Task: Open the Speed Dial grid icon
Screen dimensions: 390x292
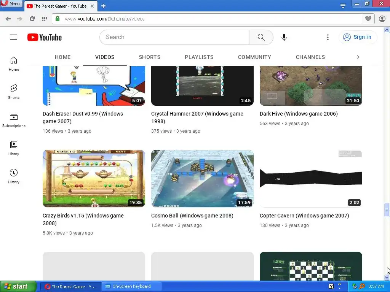Action: (x=45, y=19)
